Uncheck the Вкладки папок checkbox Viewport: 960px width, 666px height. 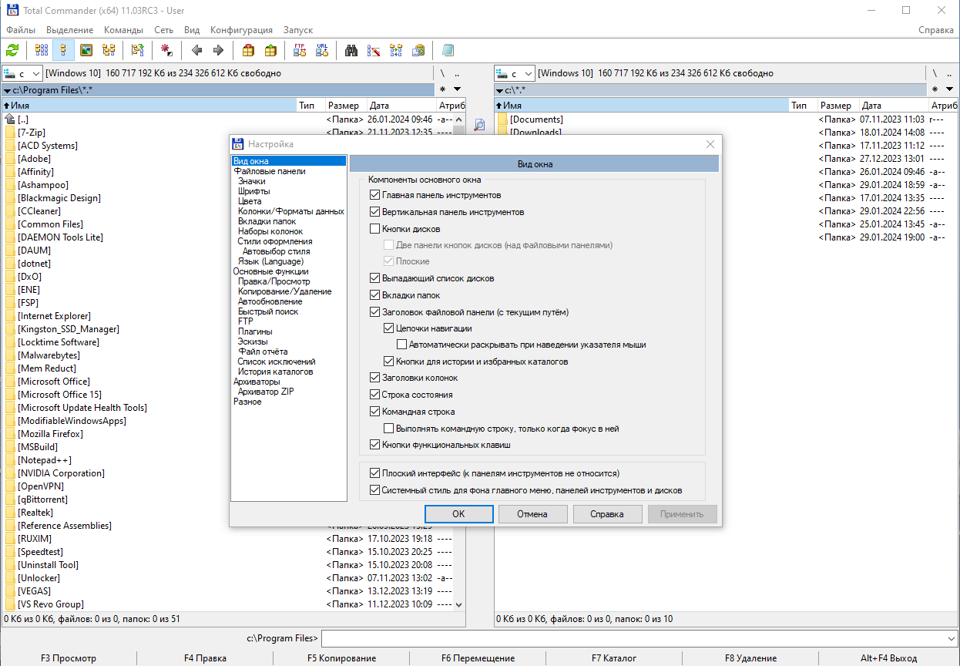pos(375,295)
